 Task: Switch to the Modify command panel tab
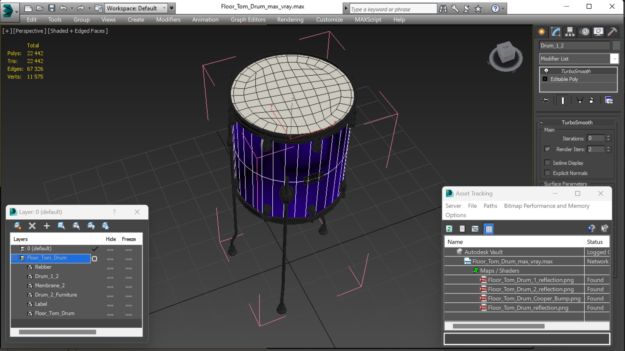tap(556, 31)
